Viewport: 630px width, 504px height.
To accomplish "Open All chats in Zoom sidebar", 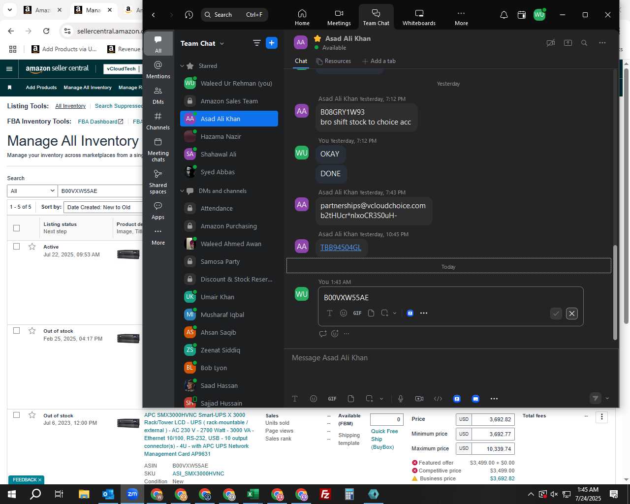I will 158,43.
